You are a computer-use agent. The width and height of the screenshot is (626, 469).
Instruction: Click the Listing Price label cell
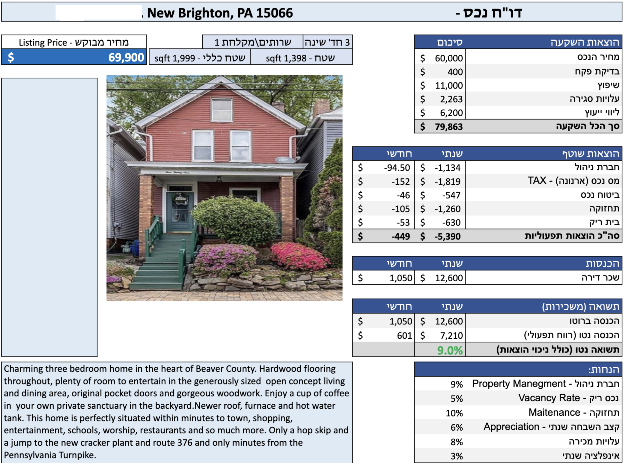pos(74,42)
